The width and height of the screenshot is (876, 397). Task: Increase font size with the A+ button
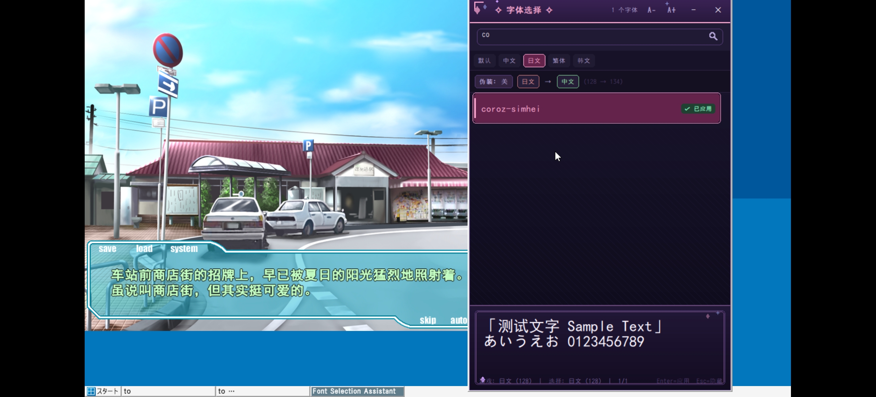671,10
